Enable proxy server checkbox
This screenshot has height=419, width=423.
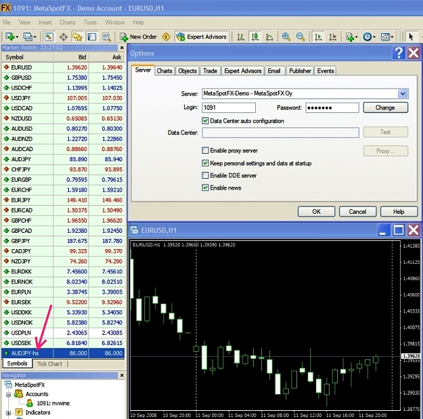coord(205,150)
